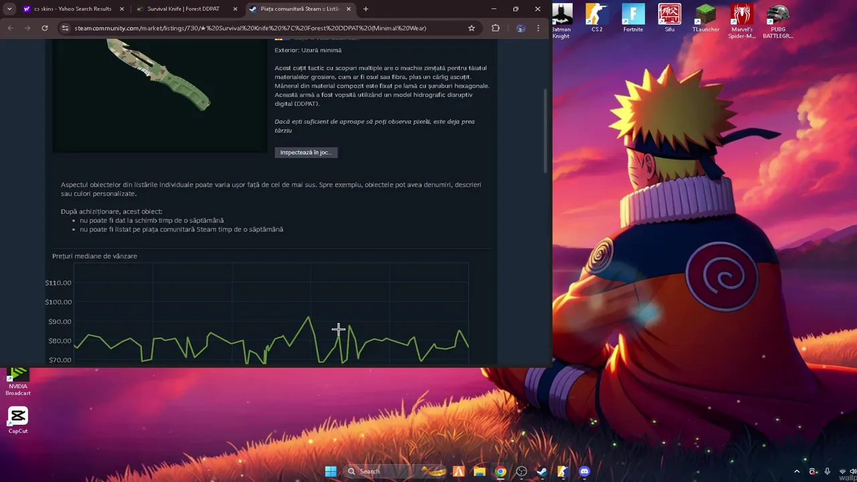
Task: Open a new browser tab
Action: [x=366, y=9]
